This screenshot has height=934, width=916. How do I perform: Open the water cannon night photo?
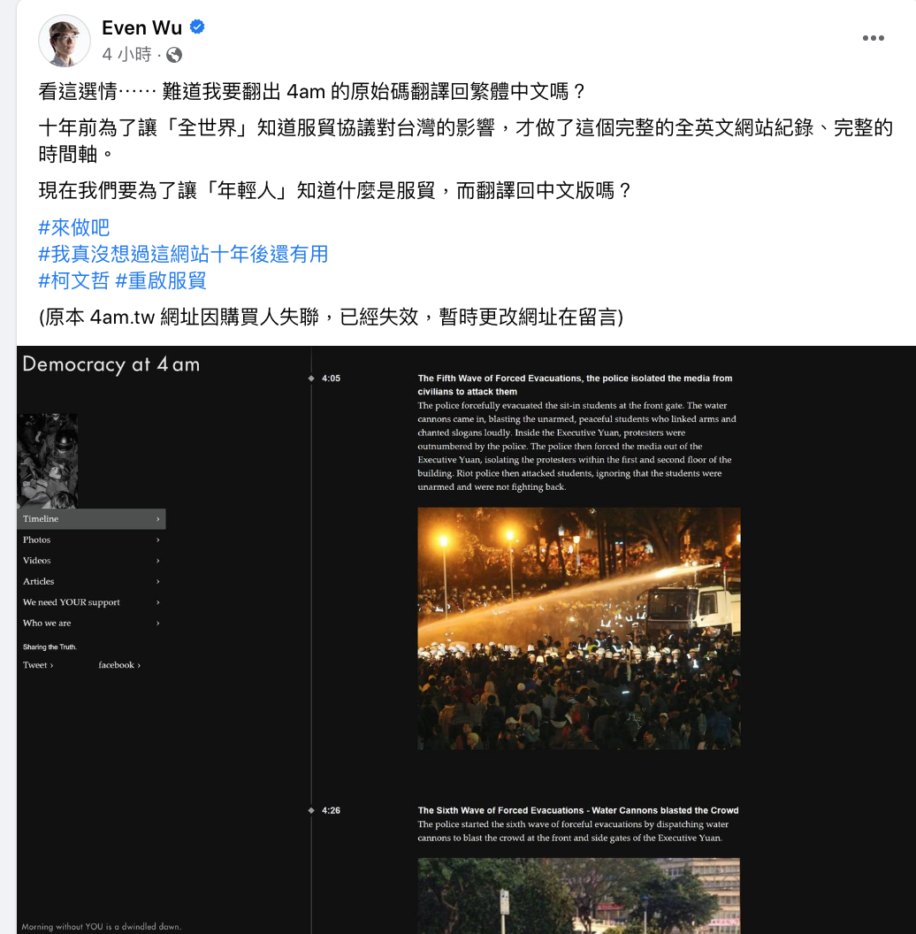[x=579, y=629]
